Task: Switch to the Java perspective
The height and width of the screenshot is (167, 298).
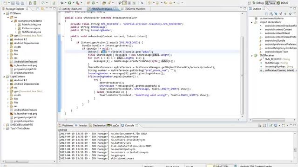Action: click(271, 3)
